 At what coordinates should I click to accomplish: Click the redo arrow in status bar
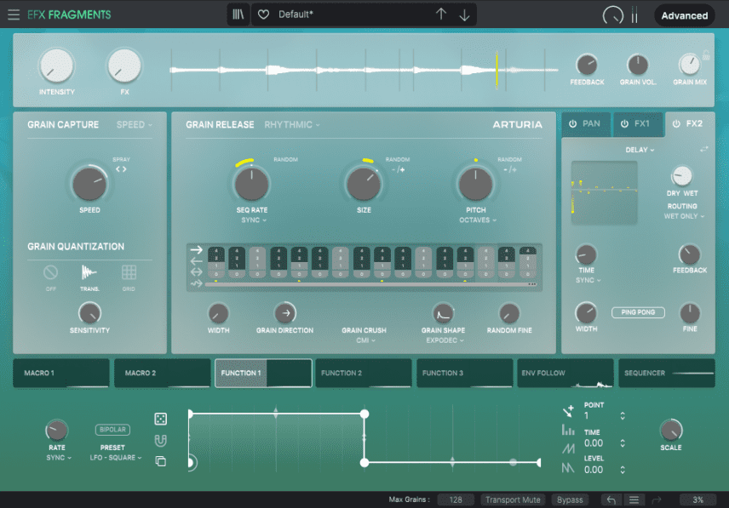[657, 500]
